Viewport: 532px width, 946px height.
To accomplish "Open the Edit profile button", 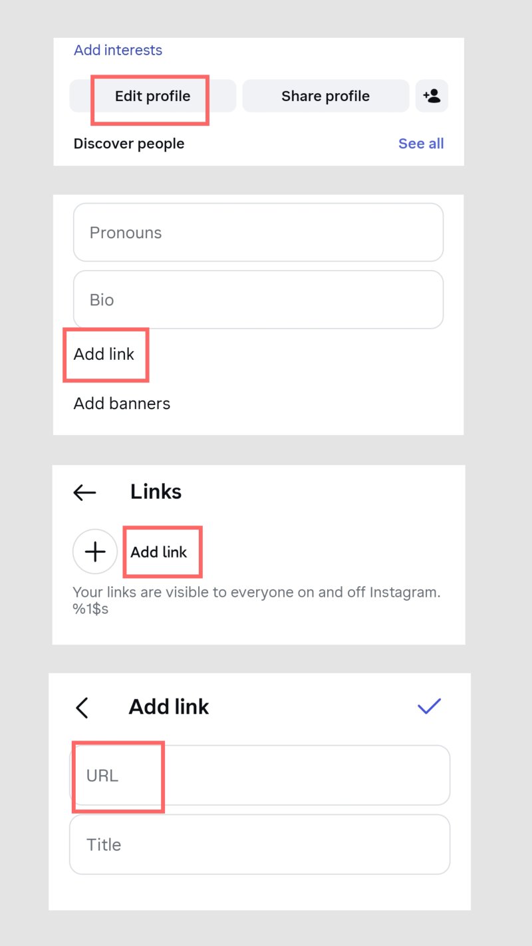I will (x=152, y=96).
